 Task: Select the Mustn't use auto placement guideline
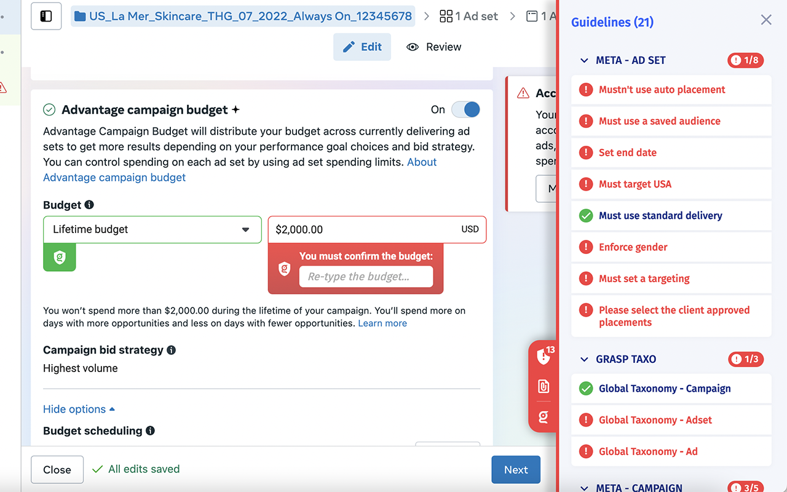[x=662, y=90]
